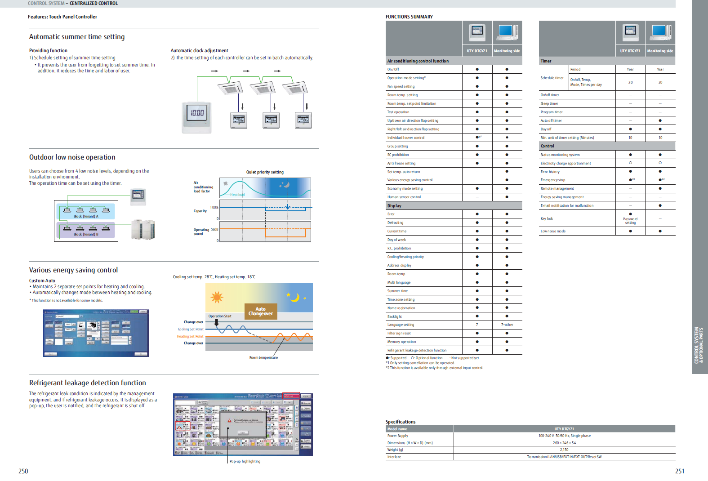Open the Operation setting screen thumbnail
The height and width of the screenshot is (481, 708).
(96, 333)
